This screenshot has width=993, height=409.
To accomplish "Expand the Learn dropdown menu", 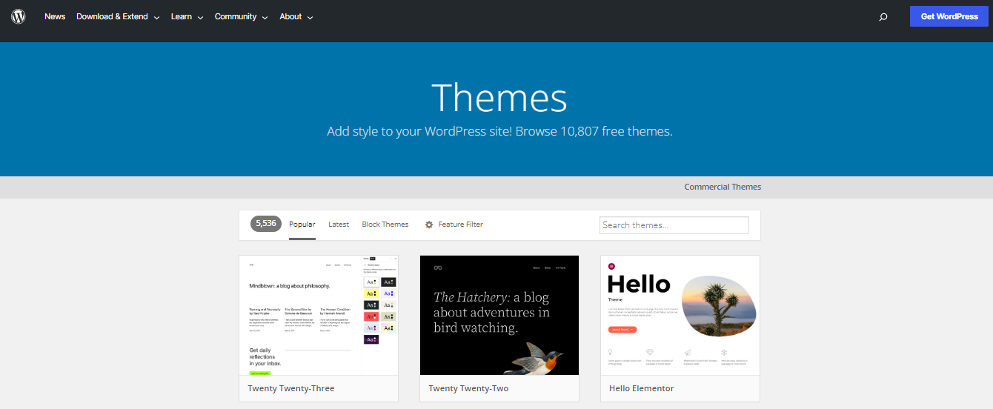I will click(x=187, y=16).
